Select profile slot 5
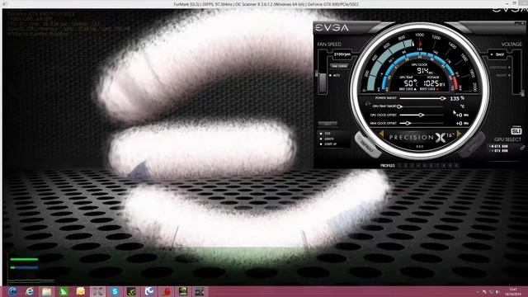This screenshot has width=528, height=297. click(425, 165)
